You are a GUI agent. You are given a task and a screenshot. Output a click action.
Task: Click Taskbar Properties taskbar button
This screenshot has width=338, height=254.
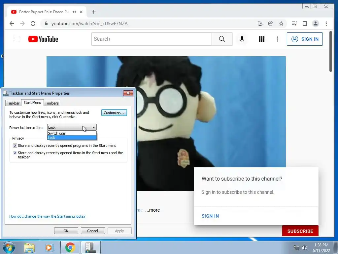coord(90,247)
